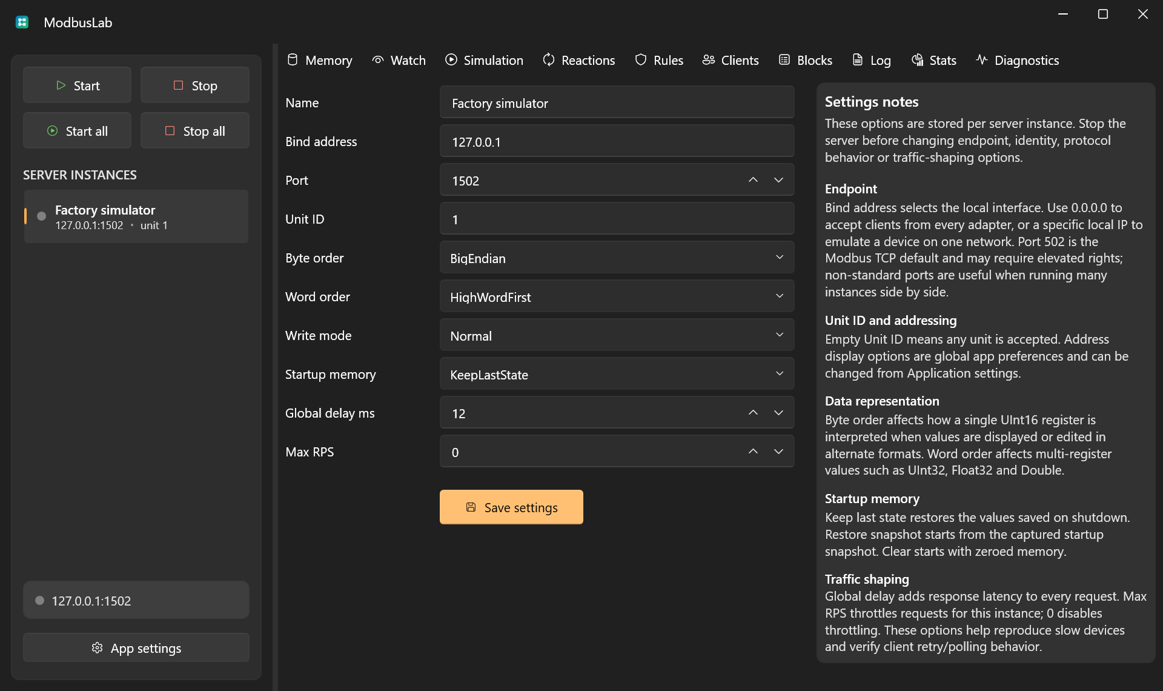This screenshot has height=691, width=1163.
Task: Open the Log tab
Action: (x=871, y=60)
